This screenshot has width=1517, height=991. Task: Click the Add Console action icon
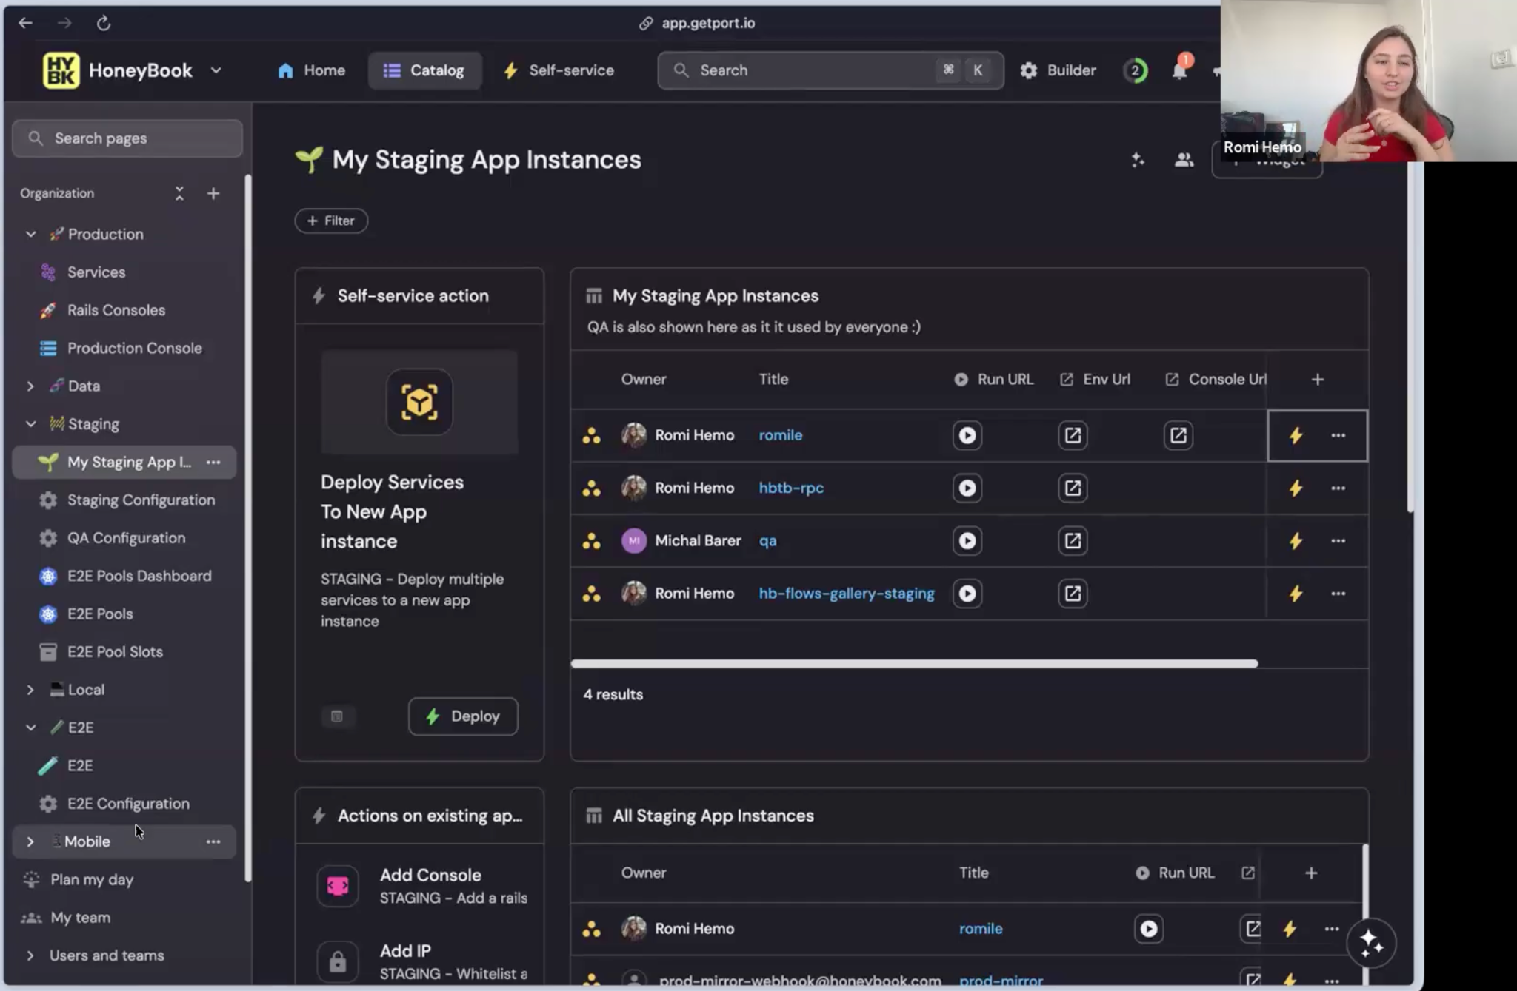click(338, 886)
